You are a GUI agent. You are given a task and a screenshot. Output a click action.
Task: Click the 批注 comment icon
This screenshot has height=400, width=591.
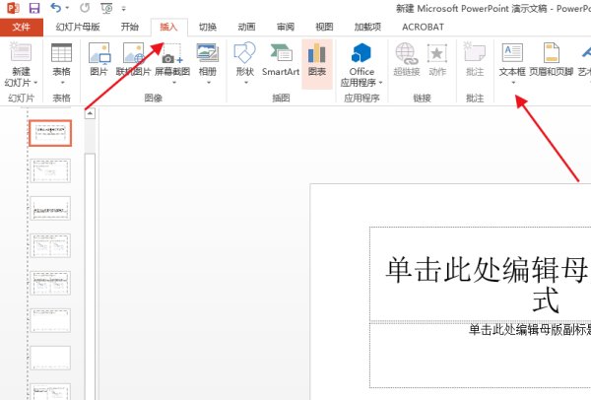pyautogui.click(x=475, y=53)
